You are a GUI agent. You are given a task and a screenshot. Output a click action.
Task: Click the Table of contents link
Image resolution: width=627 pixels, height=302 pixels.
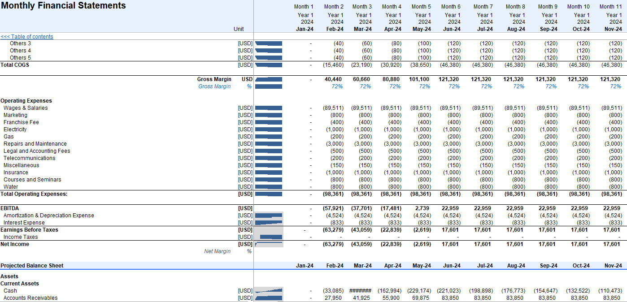click(27, 37)
